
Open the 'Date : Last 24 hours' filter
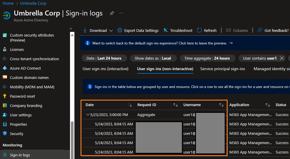click(104, 58)
